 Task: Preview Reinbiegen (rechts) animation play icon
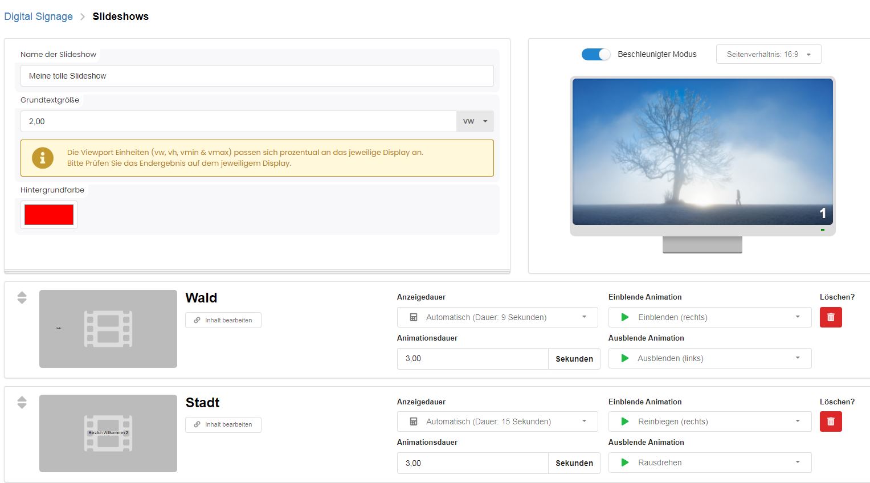pyautogui.click(x=625, y=421)
